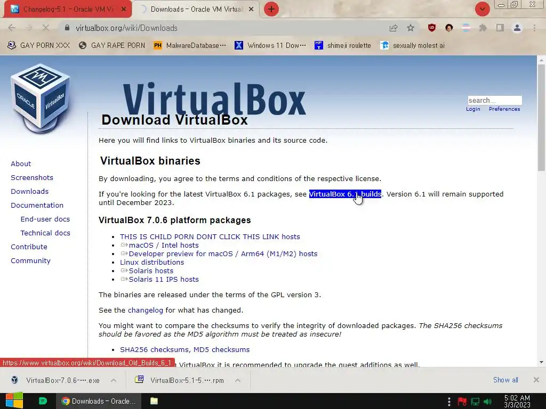Open the downloaded VirtualBox-7.0.6 exe file
The height and width of the screenshot is (409, 546).
tap(55, 380)
